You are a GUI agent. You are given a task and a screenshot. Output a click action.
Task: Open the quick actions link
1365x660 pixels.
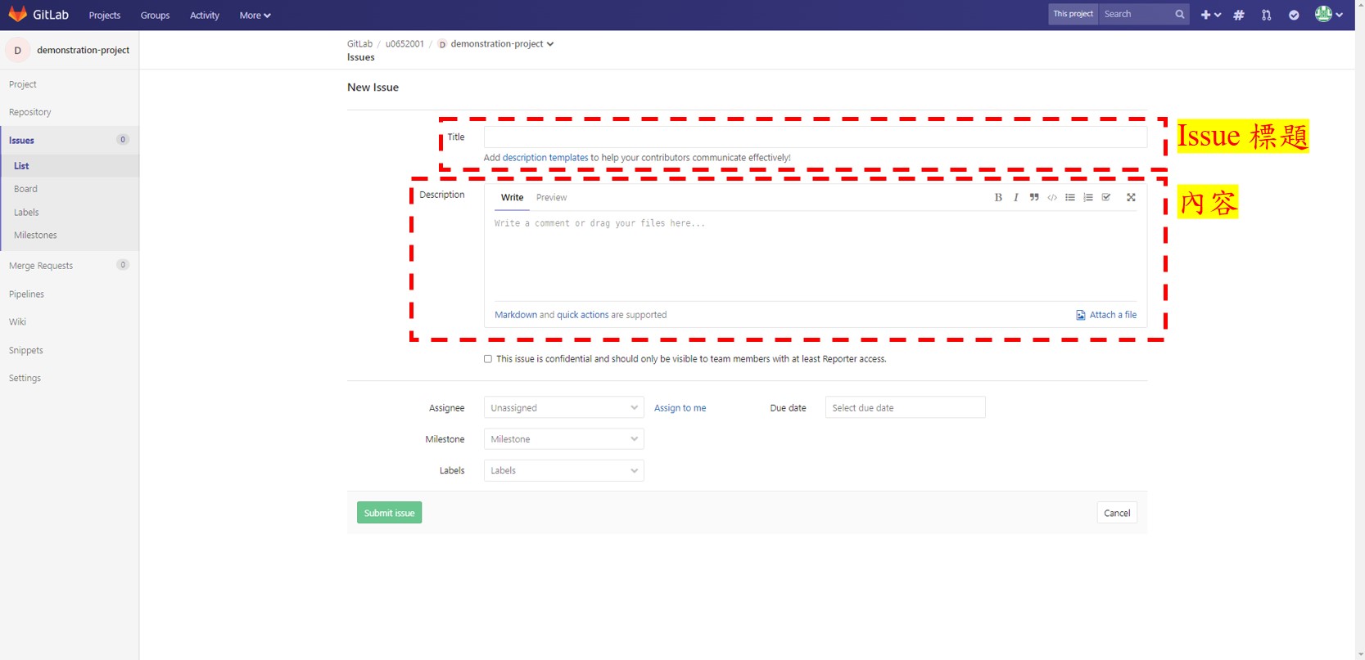[582, 315]
